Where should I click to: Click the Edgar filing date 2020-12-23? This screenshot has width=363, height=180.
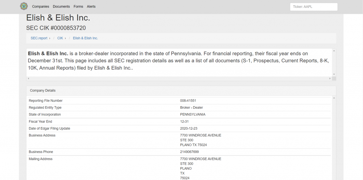point(189,129)
